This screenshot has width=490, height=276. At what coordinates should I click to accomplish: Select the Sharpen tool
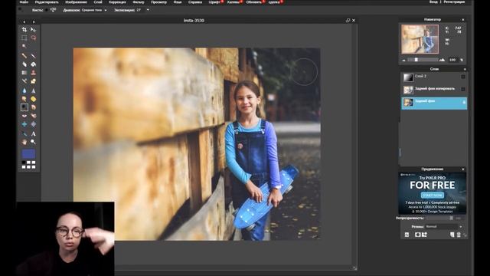click(x=33, y=90)
